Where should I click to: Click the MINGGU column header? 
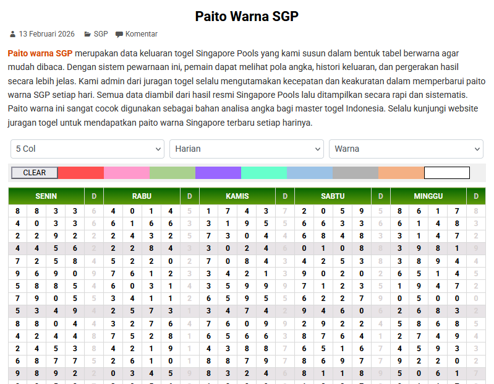[x=428, y=196]
